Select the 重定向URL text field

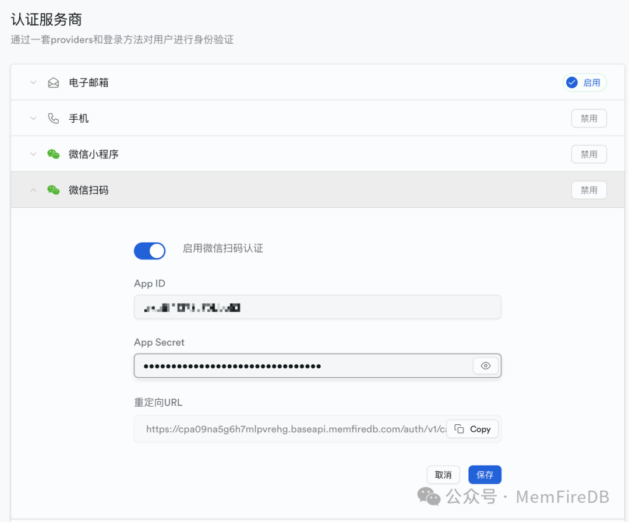pyautogui.click(x=318, y=429)
